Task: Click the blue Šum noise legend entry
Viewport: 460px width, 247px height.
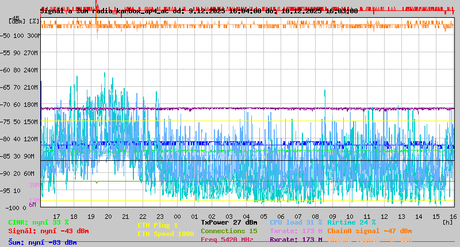Action: pyautogui.click(x=43, y=242)
